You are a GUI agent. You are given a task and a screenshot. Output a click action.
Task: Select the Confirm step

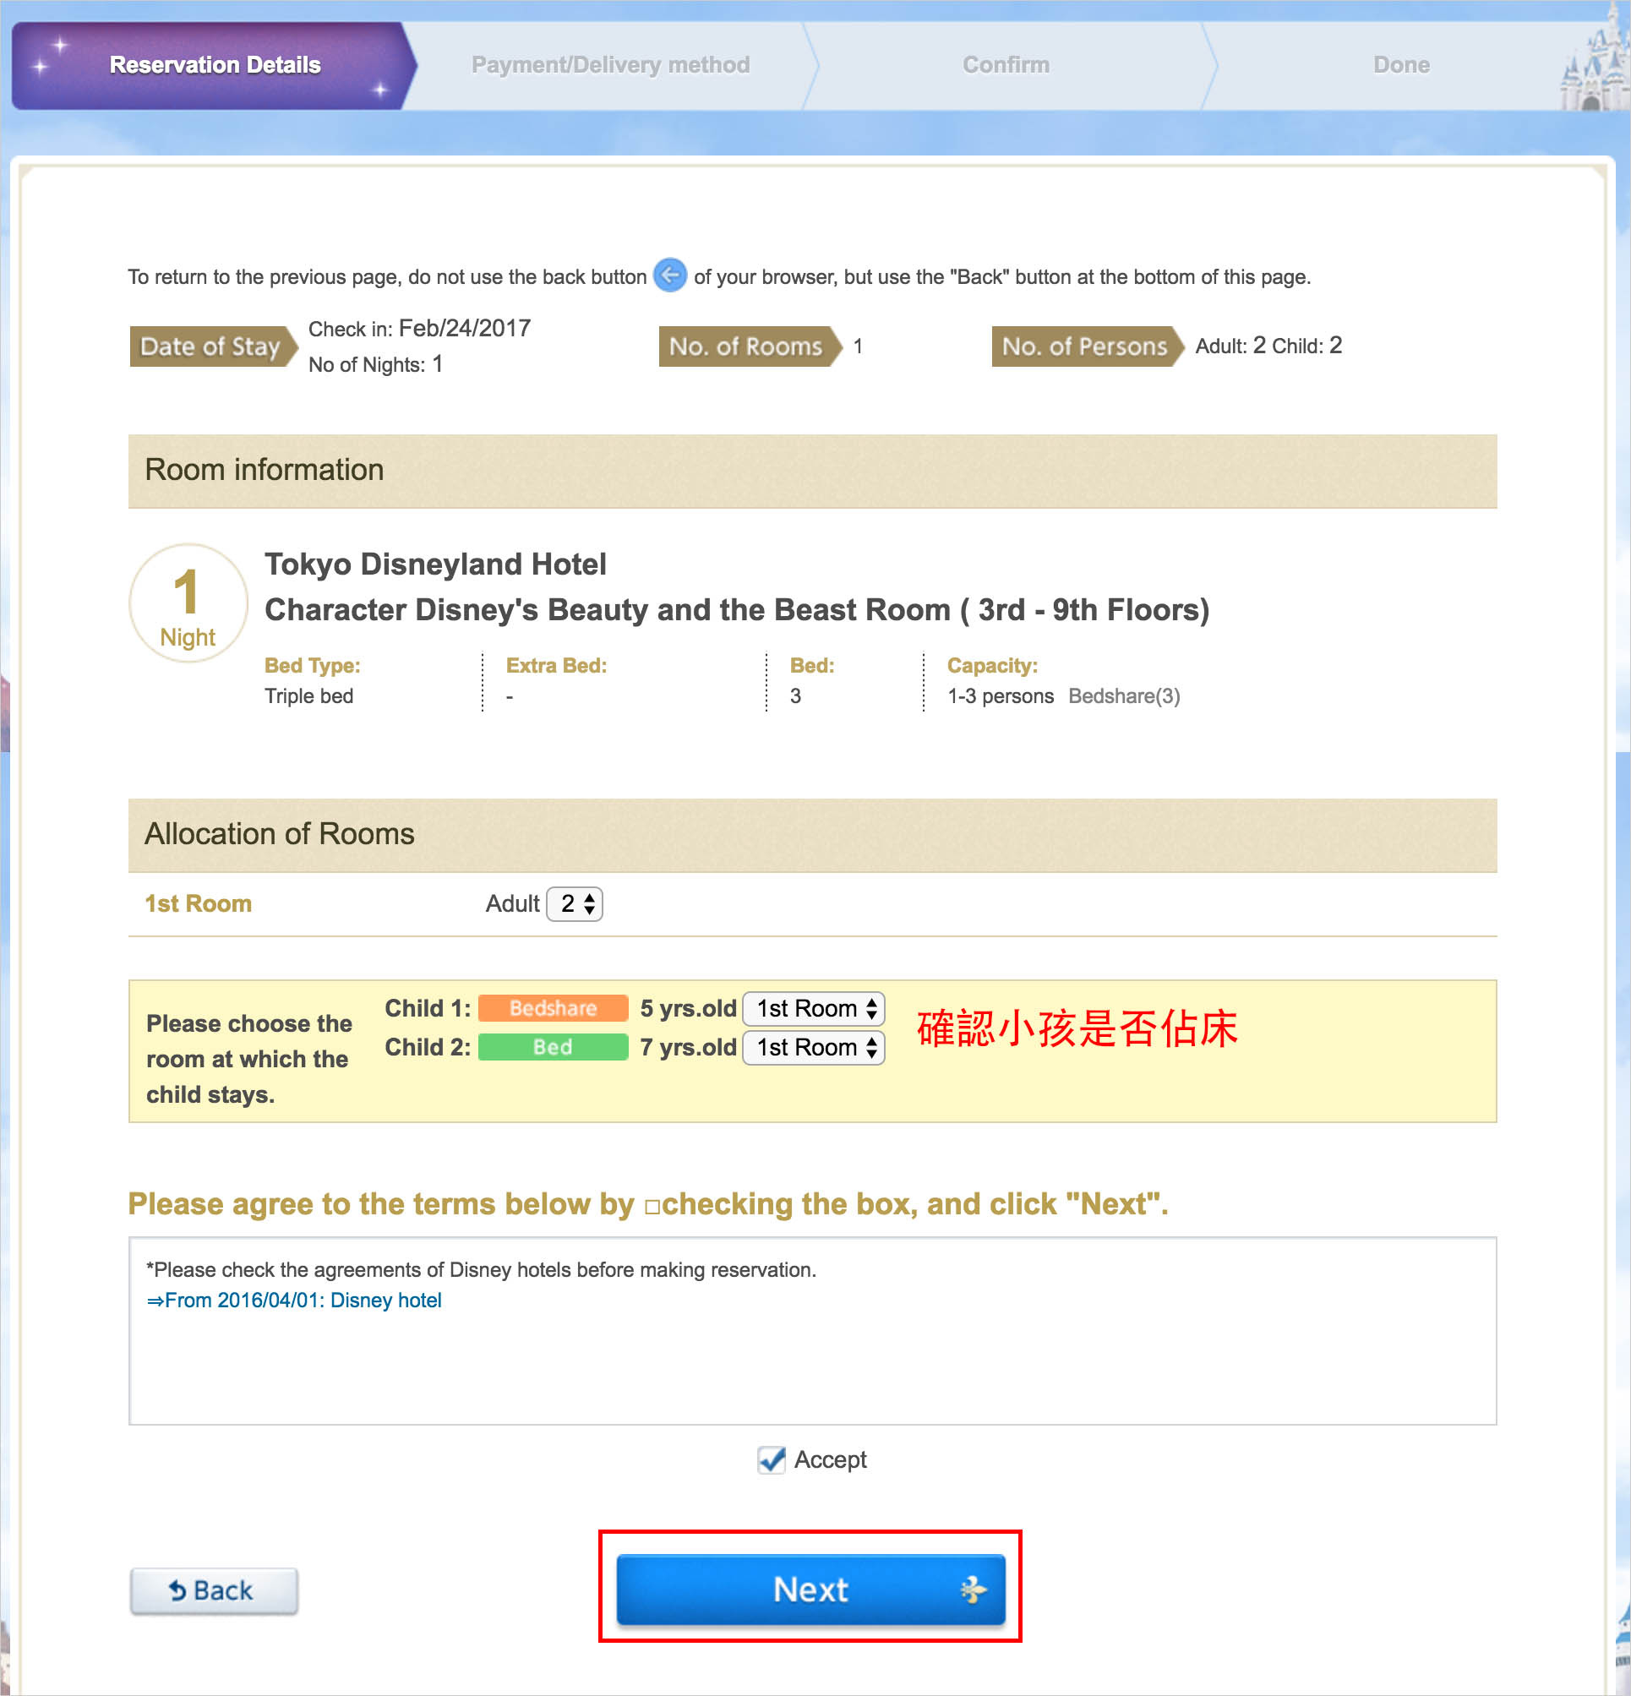(1006, 65)
